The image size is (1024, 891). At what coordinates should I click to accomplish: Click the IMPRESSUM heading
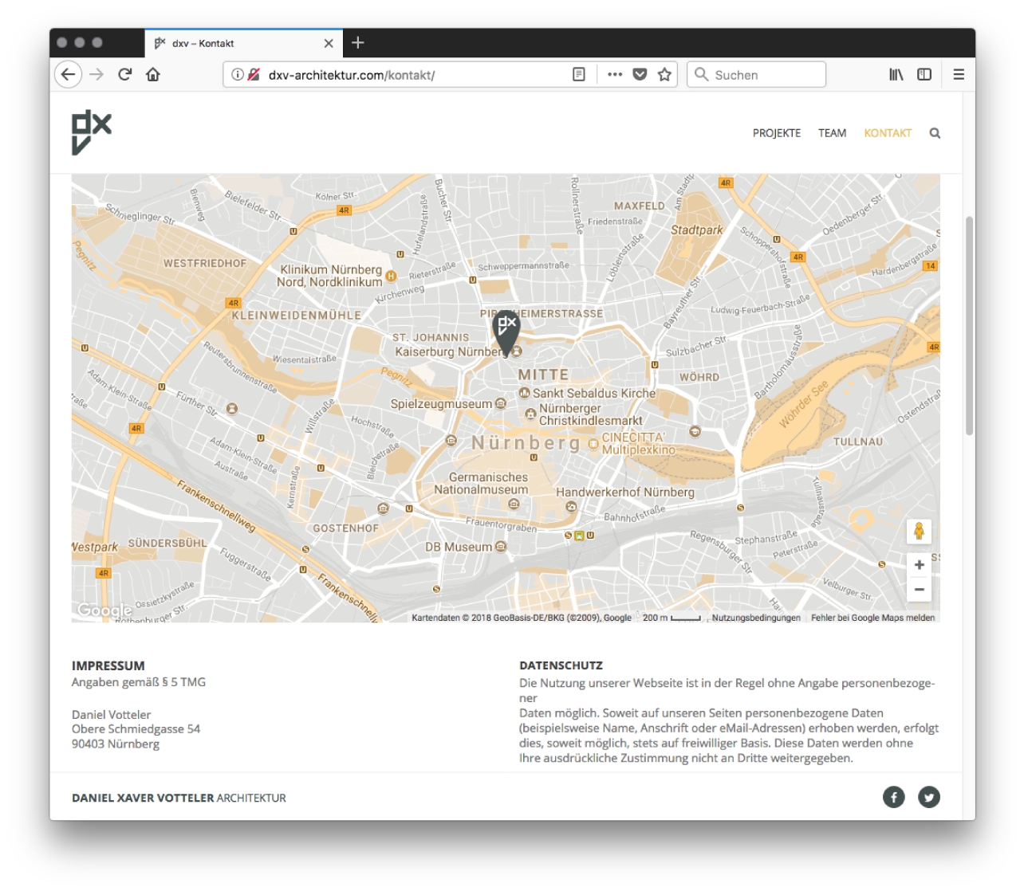tap(108, 665)
